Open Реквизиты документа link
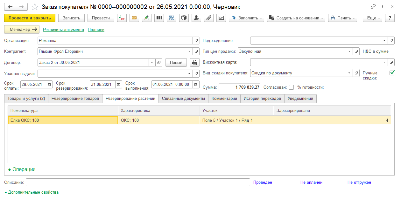401x200 pixels. click(63, 30)
